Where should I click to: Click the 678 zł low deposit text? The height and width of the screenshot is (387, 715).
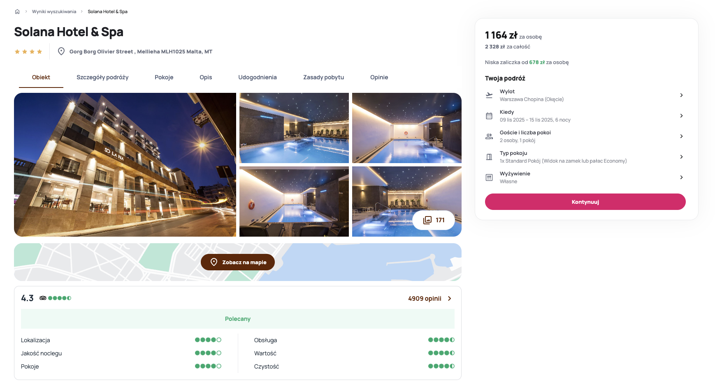(x=537, y=62)
